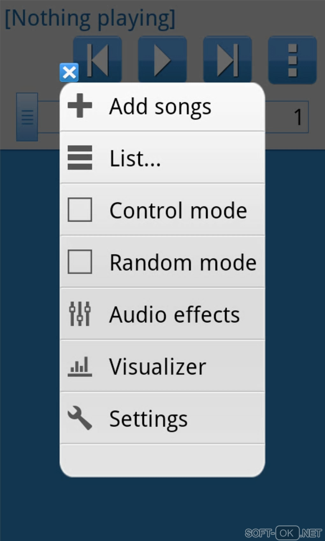Open Settings from the menu

coord(148,419)
